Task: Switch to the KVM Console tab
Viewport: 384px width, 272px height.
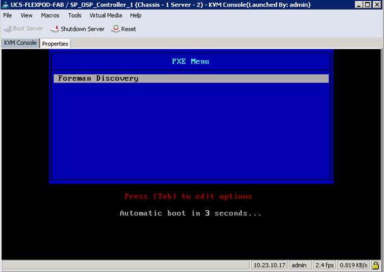Action: click(20, 43)
